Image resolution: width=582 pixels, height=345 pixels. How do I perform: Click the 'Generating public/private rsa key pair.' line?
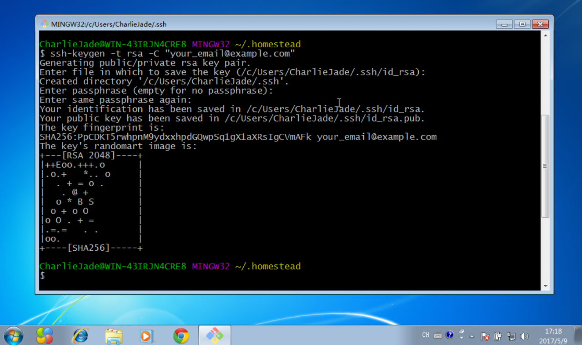coord(145,63)
